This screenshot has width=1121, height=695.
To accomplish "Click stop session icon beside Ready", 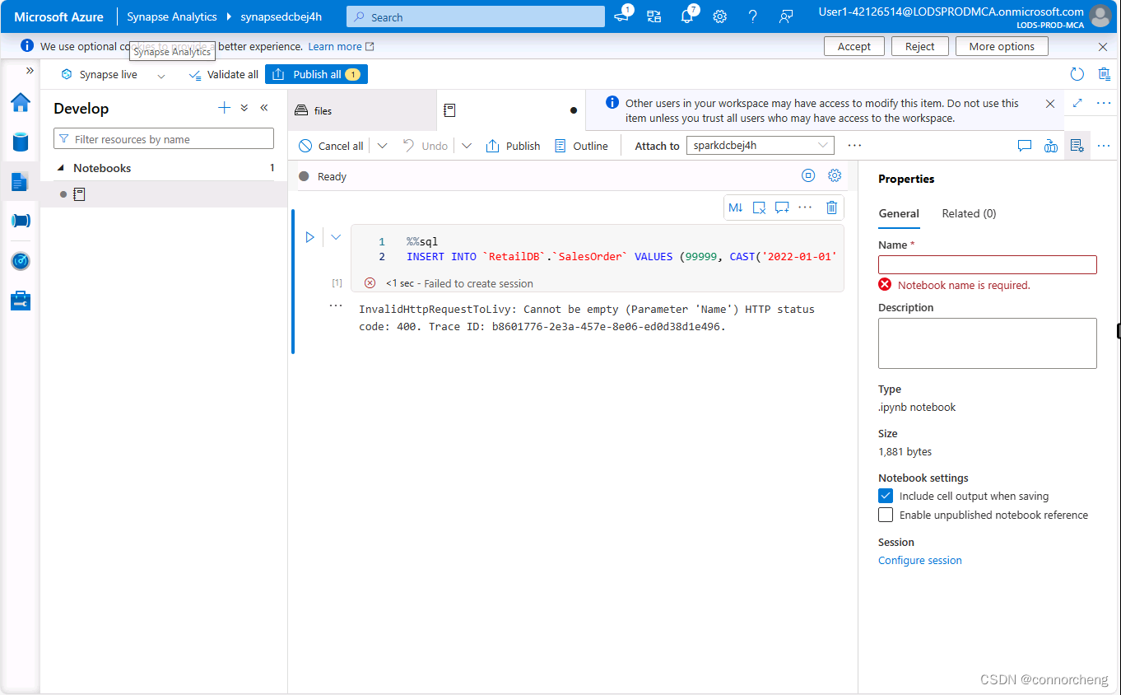I will [808, 175].
